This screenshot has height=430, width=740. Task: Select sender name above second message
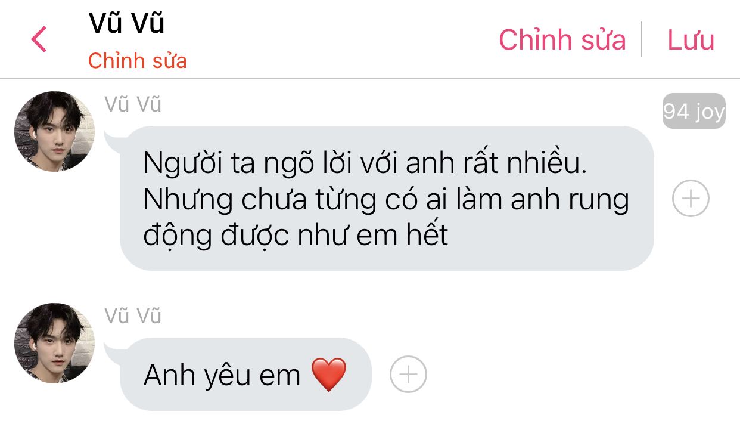pos(133,315)
